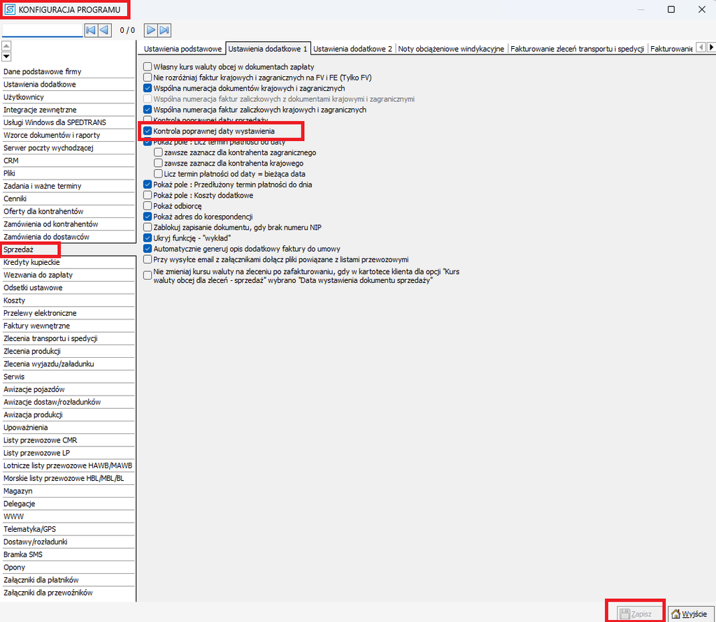The width and height of the screenshot is (716, 622).
Task: Click the Zapisz save button
Action: click(636, 614)
